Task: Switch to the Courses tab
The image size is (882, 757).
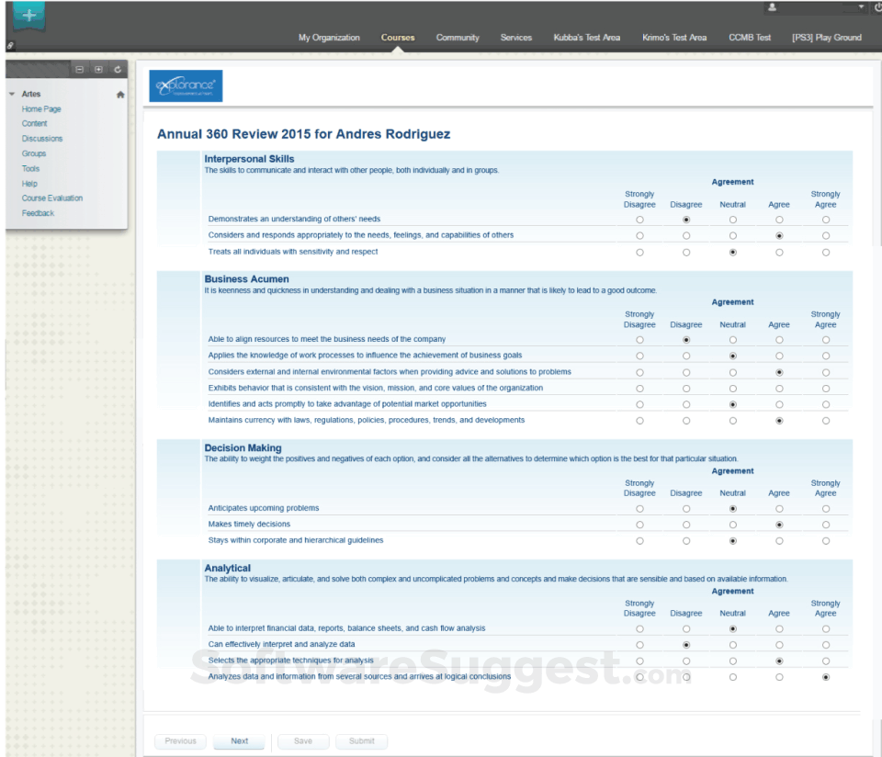Action: (x=398, y=38)
